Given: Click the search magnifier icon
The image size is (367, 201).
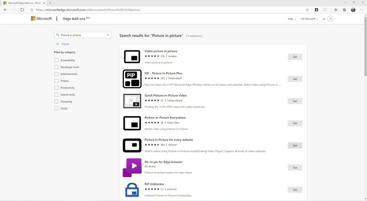Looking at the screenshot, I should 58,35.
